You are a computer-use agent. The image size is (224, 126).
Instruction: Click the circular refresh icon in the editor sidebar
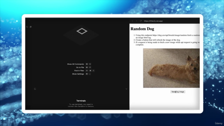[x=27, y=27]
